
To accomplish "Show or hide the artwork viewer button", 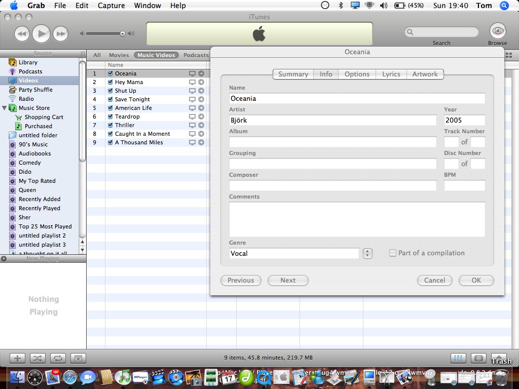I will [x=78, y=358].
